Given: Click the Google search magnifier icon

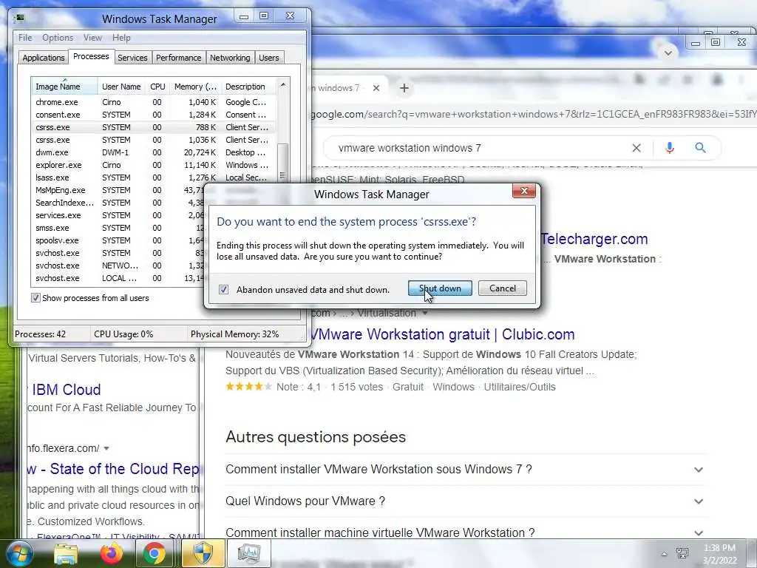Looking at the screenshot, I should pyautogui.click(x=700, y=148).
